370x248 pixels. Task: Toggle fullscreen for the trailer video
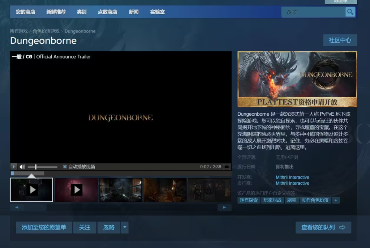[226, 167]
